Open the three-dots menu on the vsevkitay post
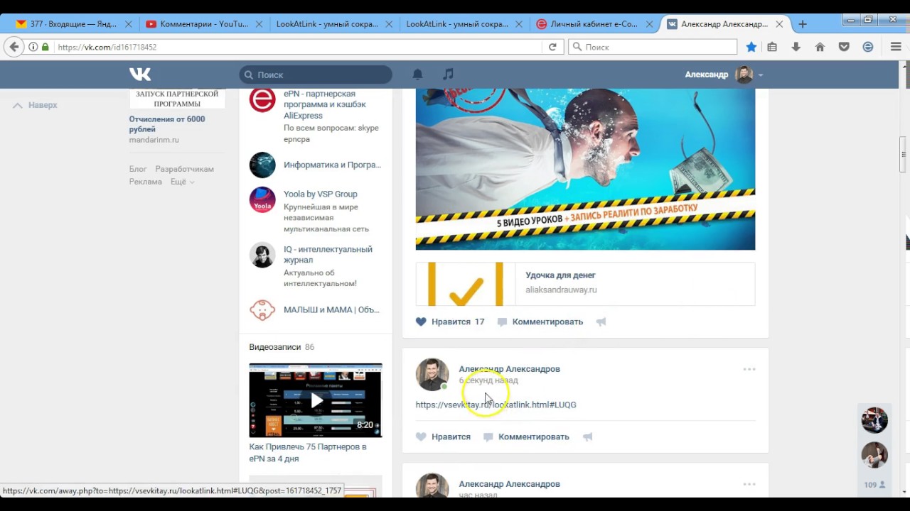The height and width of the screenshot is (511, 910). (749, 369)
